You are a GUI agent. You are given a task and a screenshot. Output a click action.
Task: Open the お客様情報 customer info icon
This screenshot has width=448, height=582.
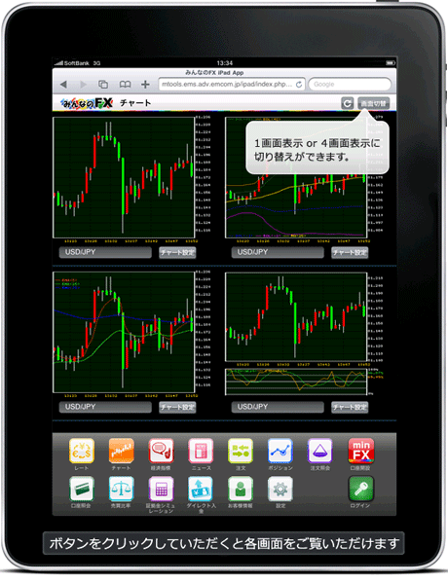coord(241,489)
